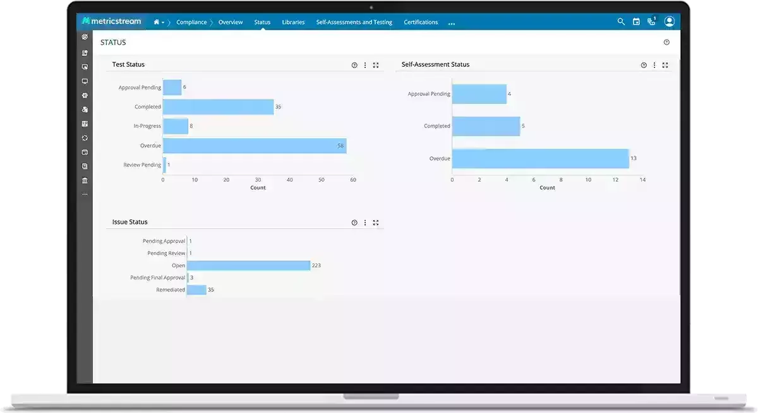The image size is (758, 413).
Task: Open Self-Assessment Status options menu
Action: (x=654, y=65)
